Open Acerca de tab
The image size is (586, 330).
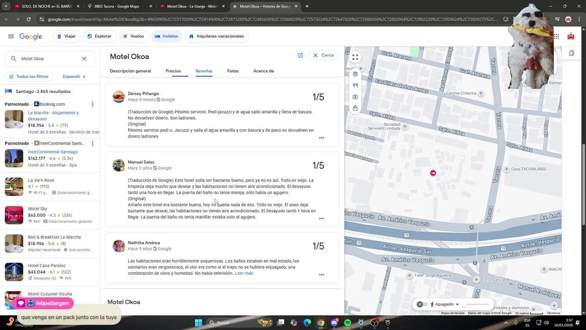[x=264, y=71]
